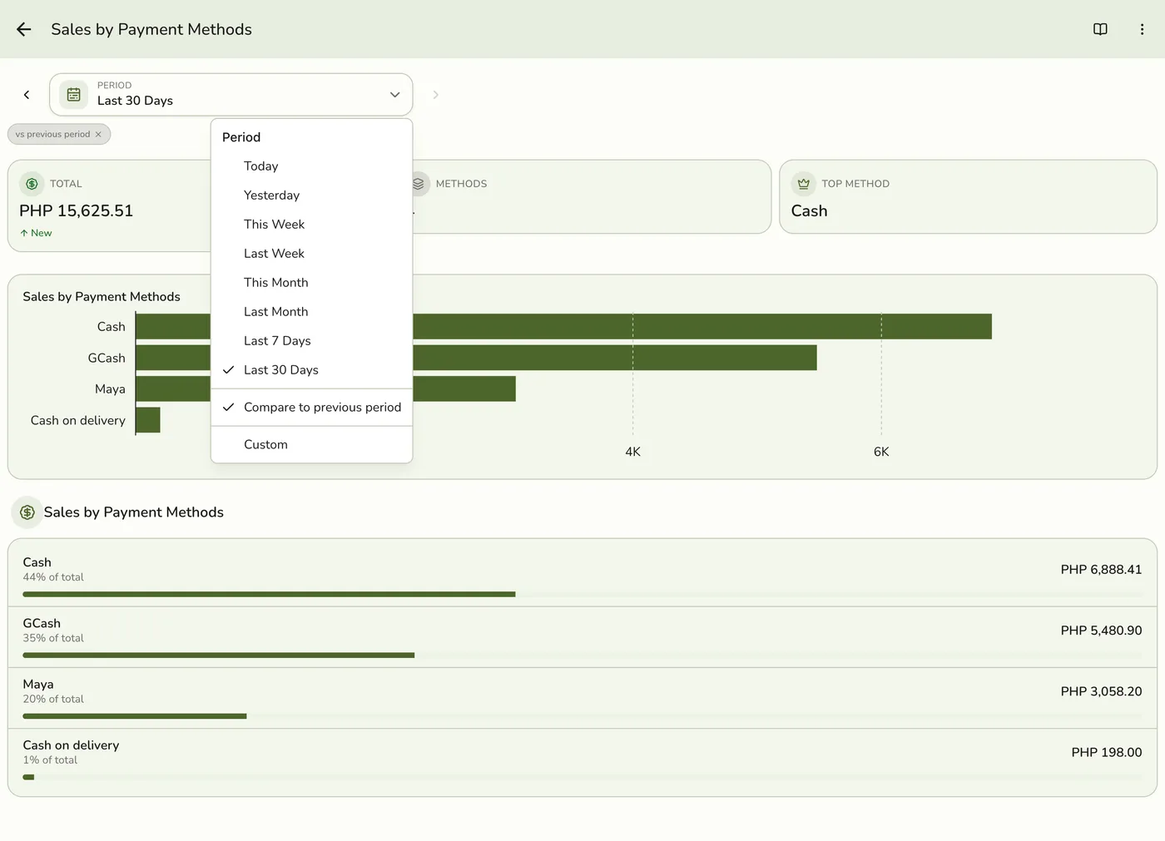Open the book guide icon
Viewport: 1165px width, 841px height.
pyautogui.click(x=1100, y=29)
